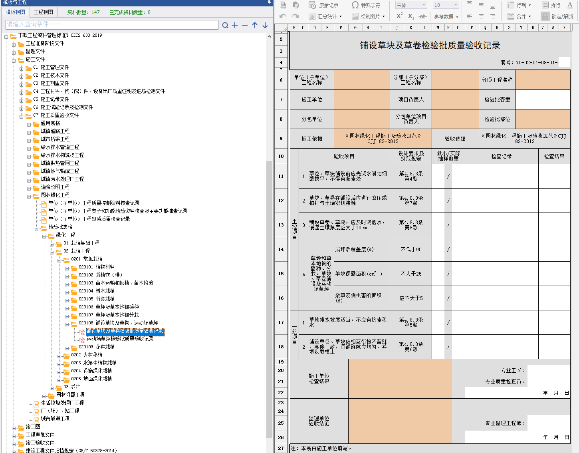The width and height of the screenshot is (579, 453).
Task: Click the paste clipboard icon
Action: click(295, 5)
